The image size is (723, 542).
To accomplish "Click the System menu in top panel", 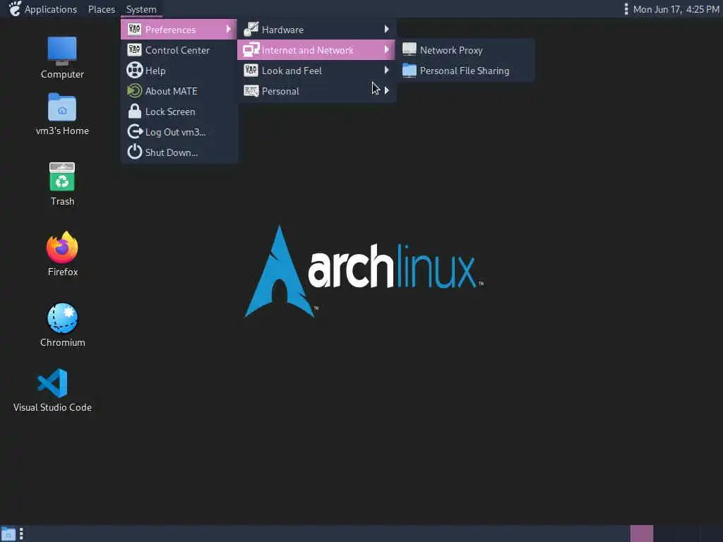I will 141,9.
